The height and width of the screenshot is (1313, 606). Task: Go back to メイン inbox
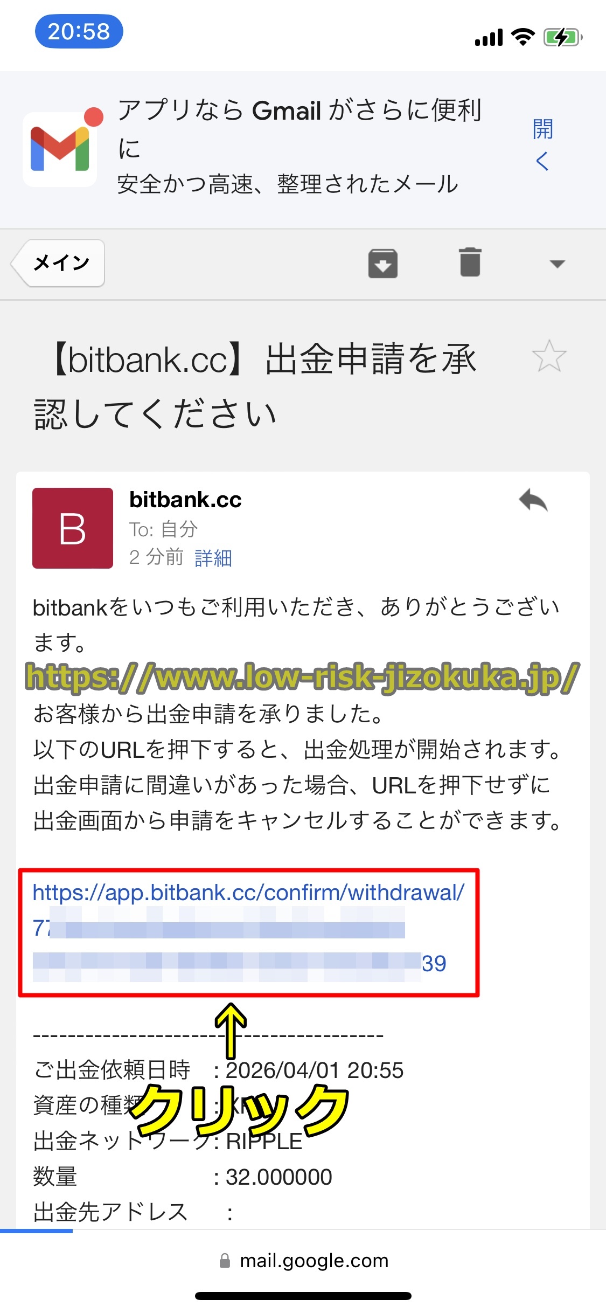point(58,263)
